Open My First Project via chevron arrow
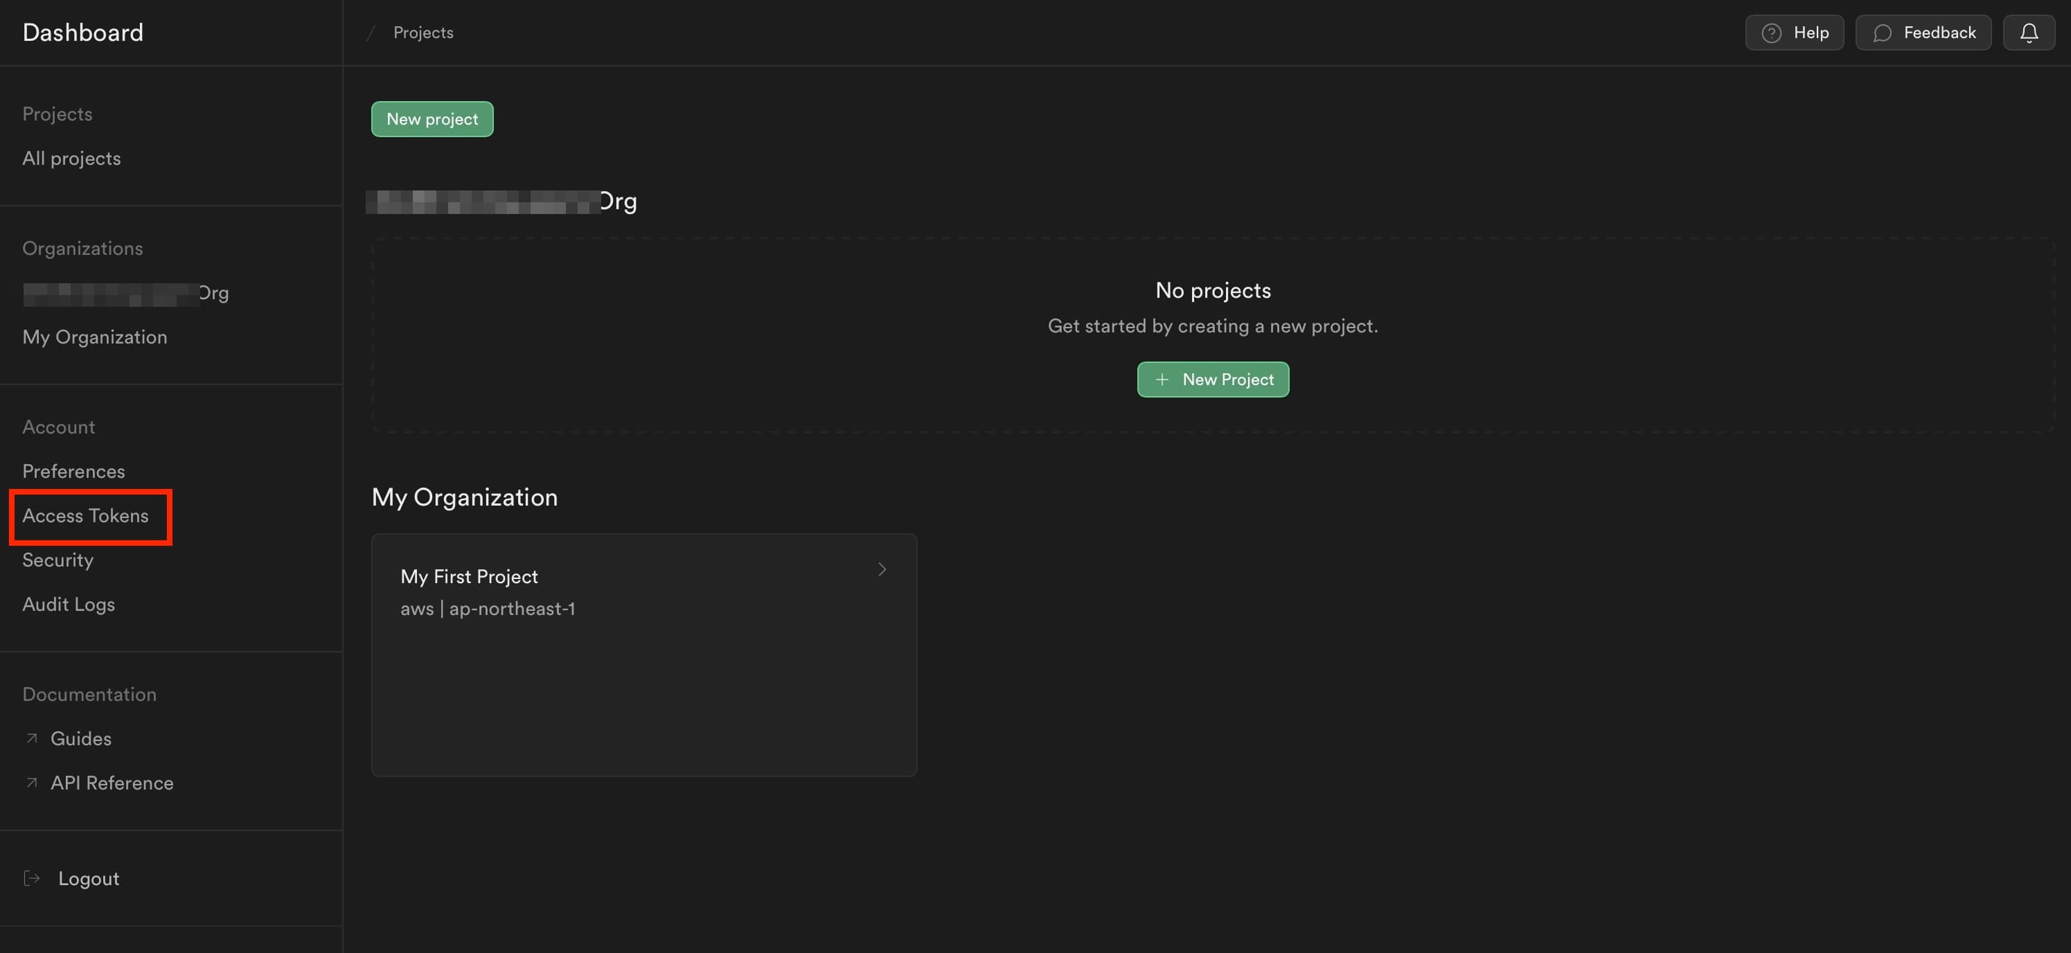 [882, 569]
